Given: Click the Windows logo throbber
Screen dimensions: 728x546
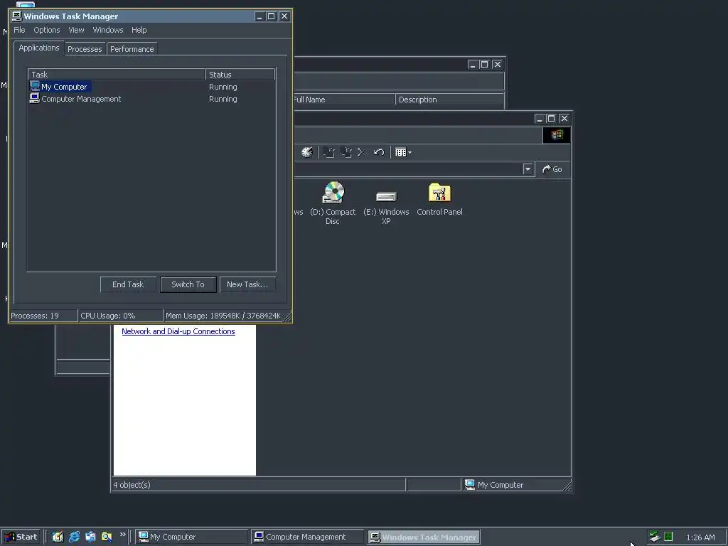Looking at the screenshot, I should click(557, 135).
